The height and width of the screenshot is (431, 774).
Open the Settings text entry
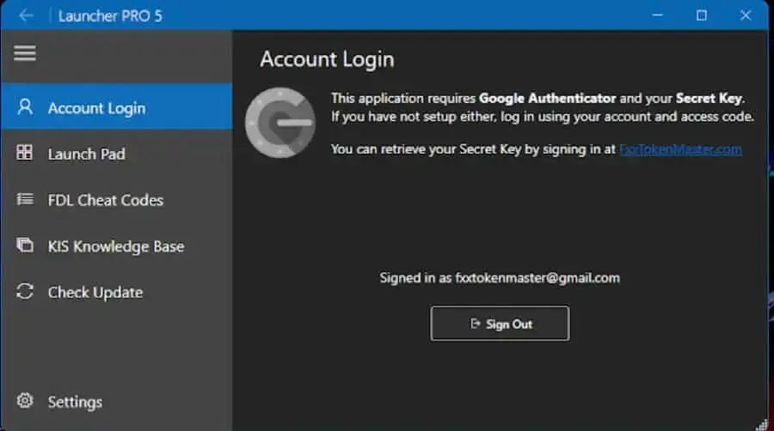(75, 402)
